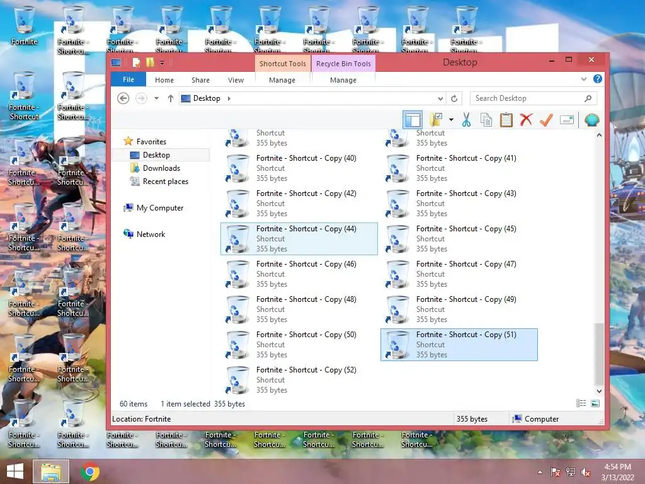
Task: Open the recent locations dropdown arrow
Action: (156, 98)
